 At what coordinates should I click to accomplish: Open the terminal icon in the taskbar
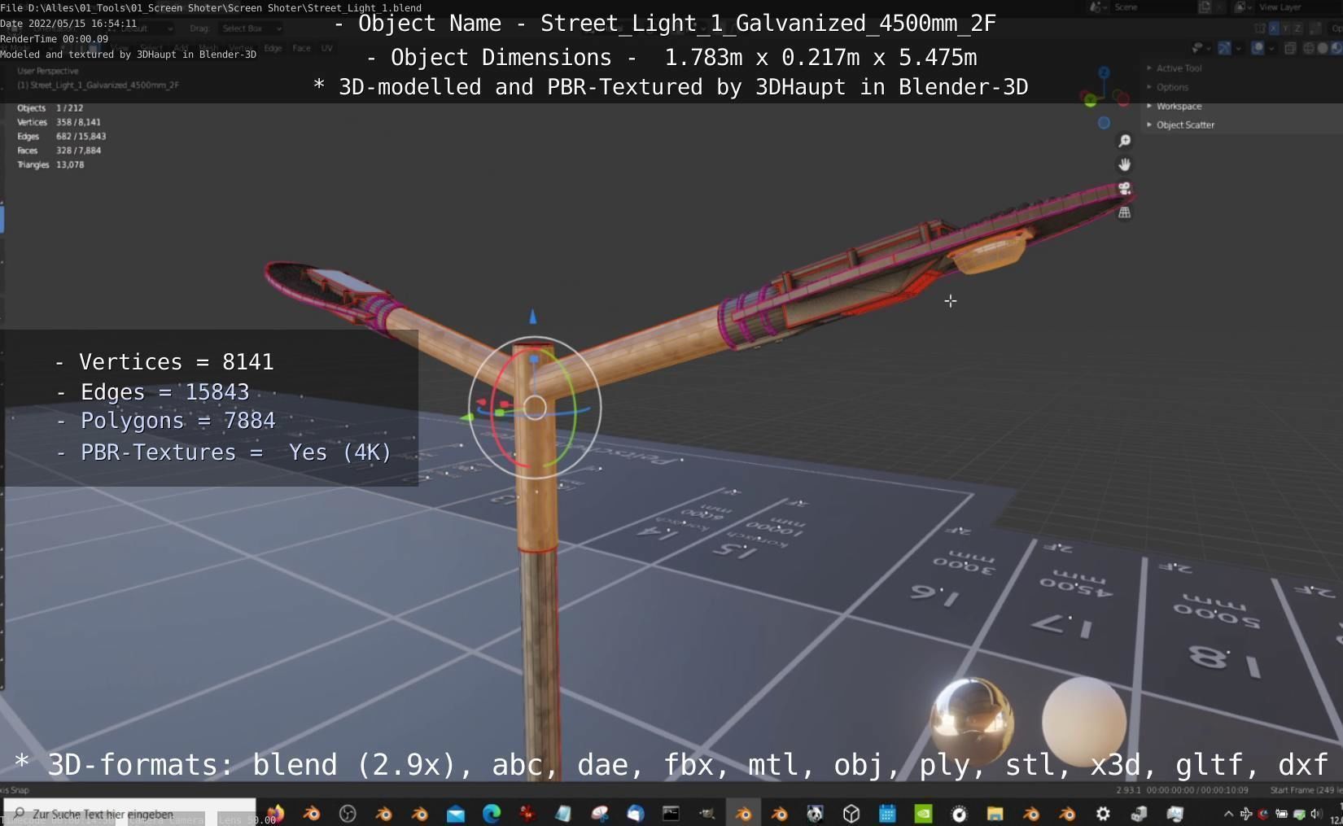pos(671,813)
